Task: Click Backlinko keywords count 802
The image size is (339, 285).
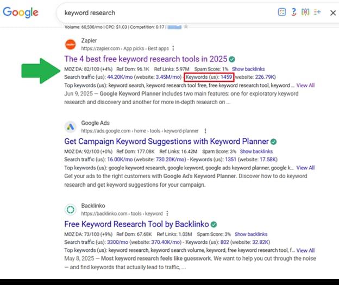Action: [x=224, y=242]
